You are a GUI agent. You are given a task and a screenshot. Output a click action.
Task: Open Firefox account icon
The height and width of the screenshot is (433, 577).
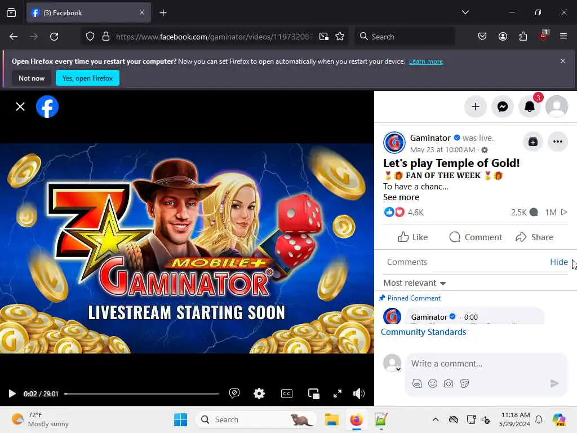coord(503,37)
